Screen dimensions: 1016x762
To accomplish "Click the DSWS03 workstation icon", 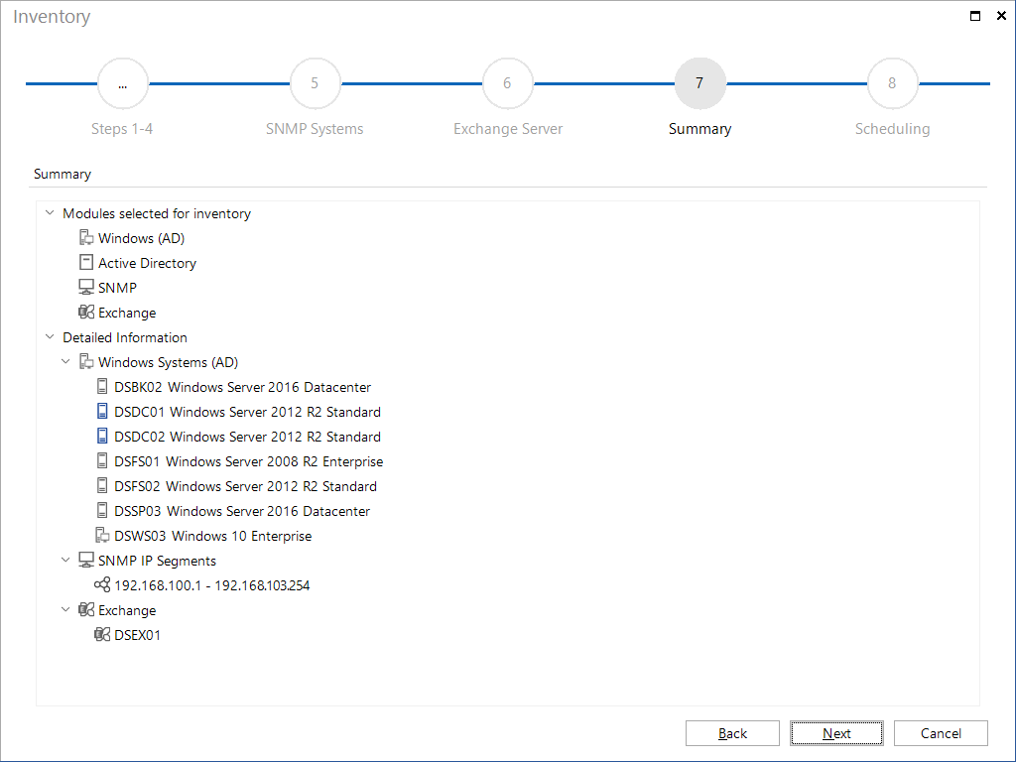I will pos(102,535).
